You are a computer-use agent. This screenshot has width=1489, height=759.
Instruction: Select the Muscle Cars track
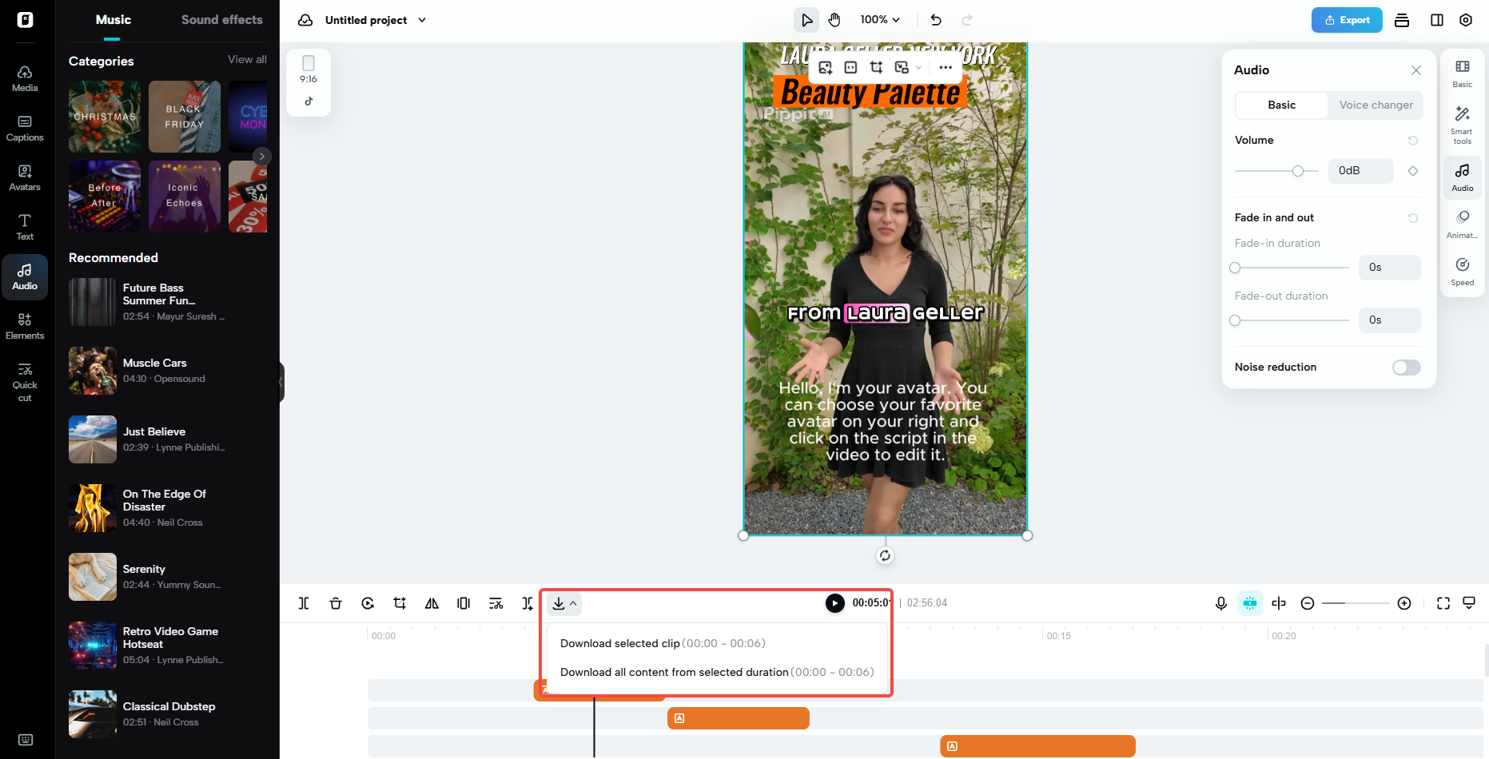point(168,371)
